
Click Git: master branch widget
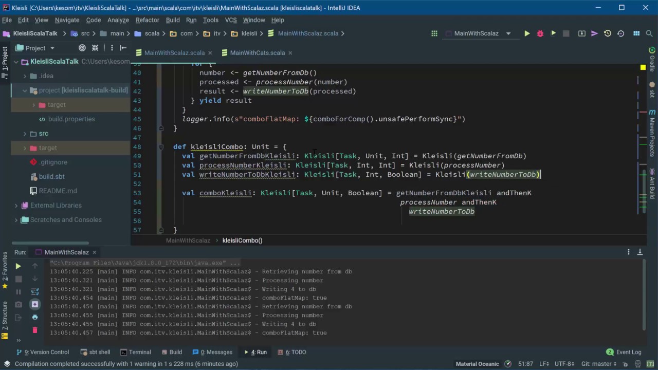pyautogui.click(x=599, y=364)
